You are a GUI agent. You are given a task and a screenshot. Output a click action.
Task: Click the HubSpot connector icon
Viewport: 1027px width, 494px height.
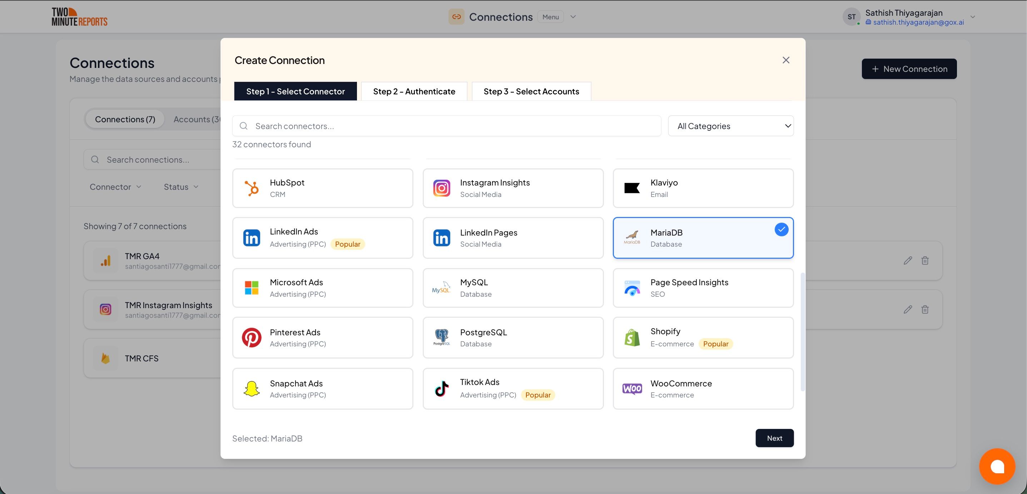[x=252, y=188]
